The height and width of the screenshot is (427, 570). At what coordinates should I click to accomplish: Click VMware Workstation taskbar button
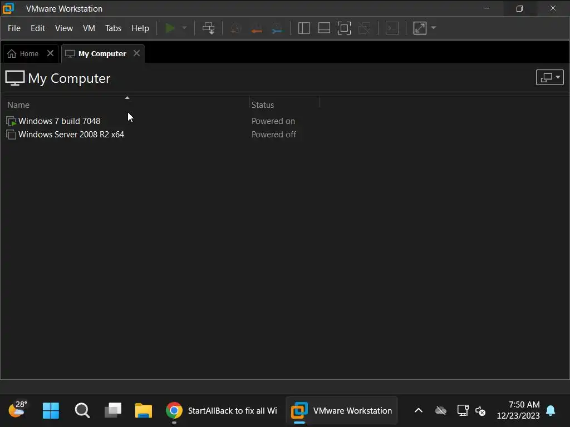pyautogui.click(x=342, y=411)
